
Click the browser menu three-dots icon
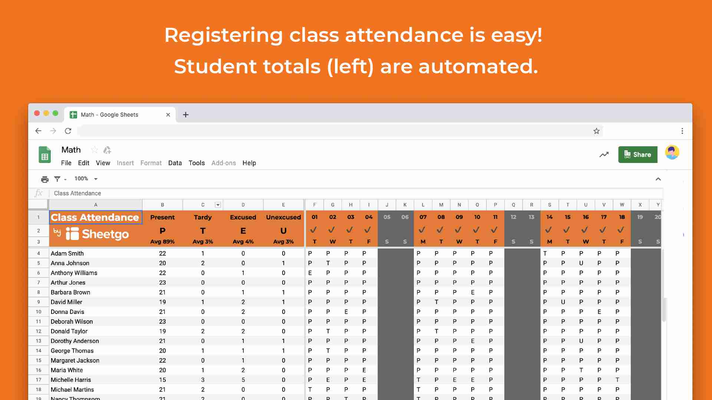click(682, 131)
